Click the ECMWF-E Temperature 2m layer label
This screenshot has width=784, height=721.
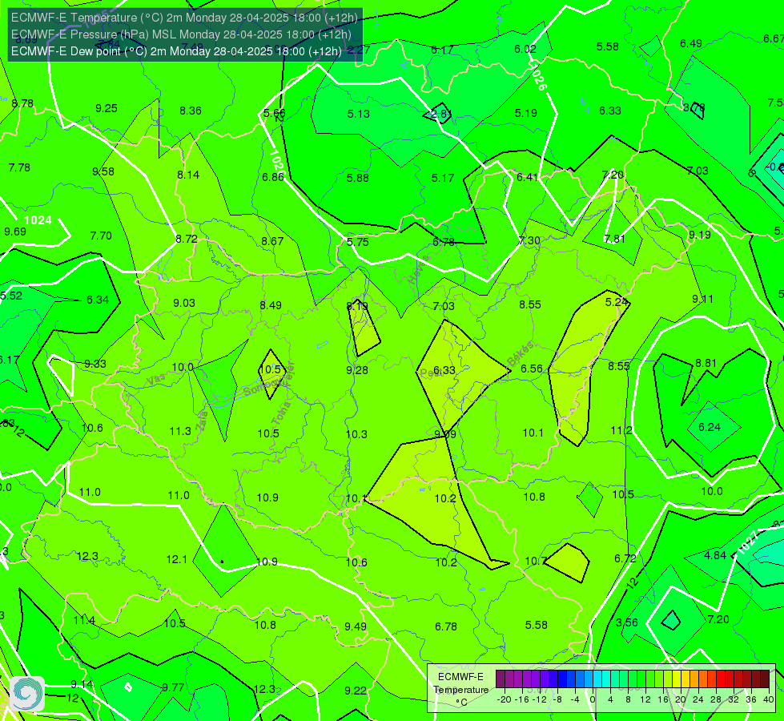(x=184, y=18)
